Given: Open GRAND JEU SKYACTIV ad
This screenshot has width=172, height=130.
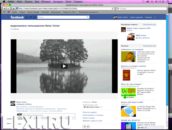Looking at the screenshot, I should tap(130, 120).
